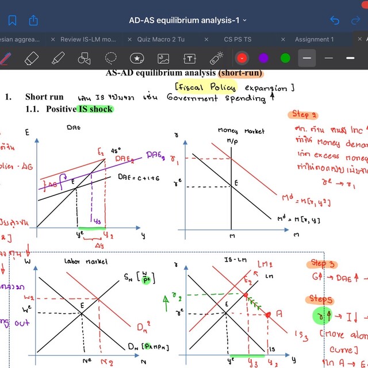
Task: Tap the bookmark icon
Action: click(13, 20)
